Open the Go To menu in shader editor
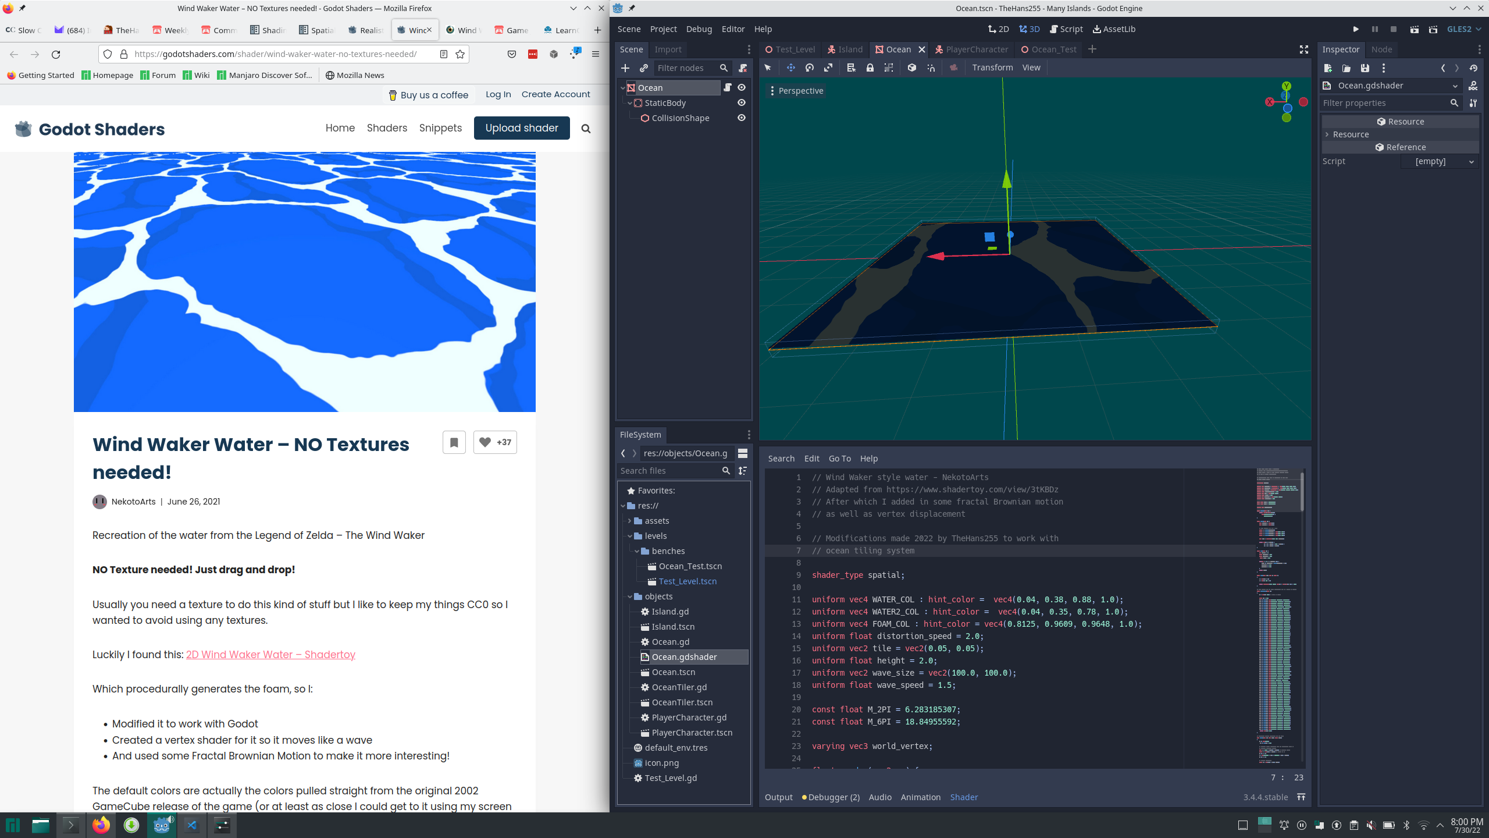This screenshot has height=838, width=1489. [x=839, y=459]
